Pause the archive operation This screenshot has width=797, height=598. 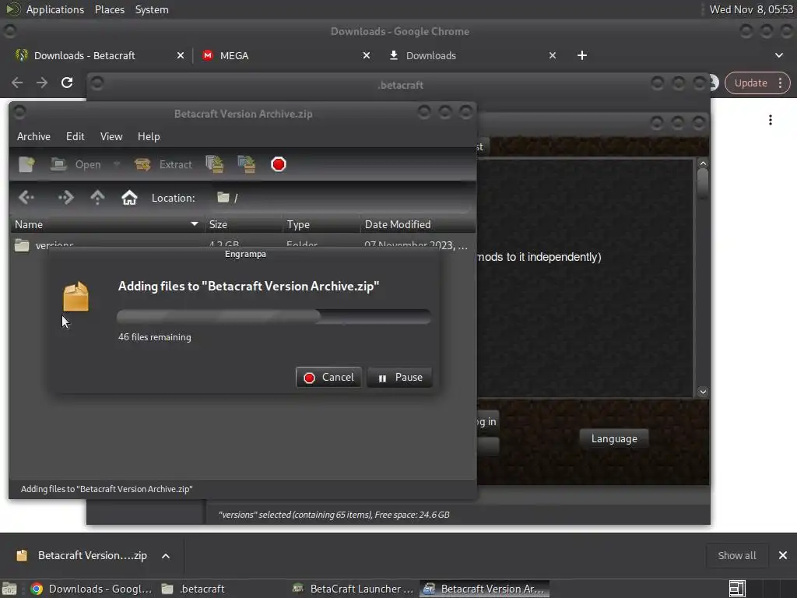pos(400,378)
